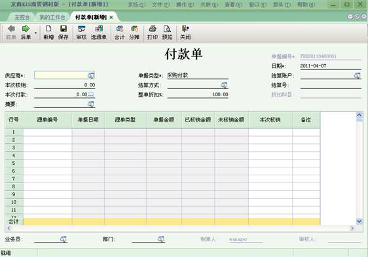Click the 本次核销 amount field
The height and width of the screenshot is (257, 368).
(x=65, y=85)
